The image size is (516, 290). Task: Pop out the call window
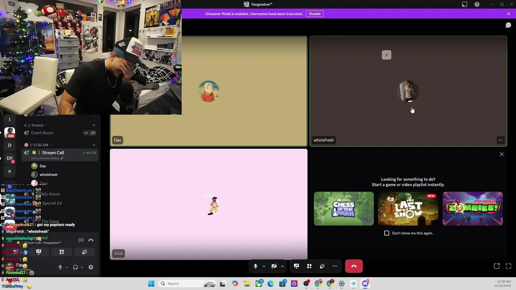click(497, 266)
